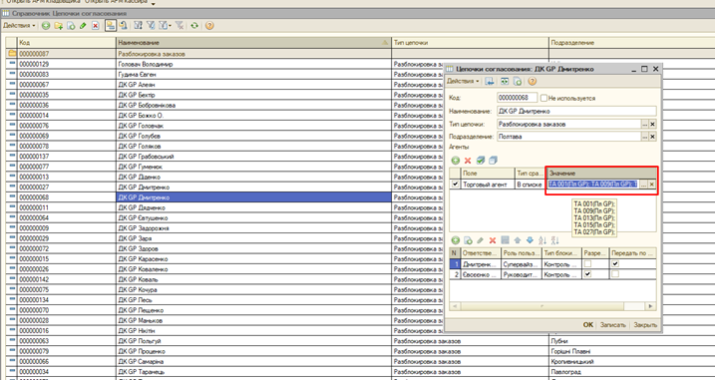715x380 pixels.
Task: Open selection for Подразделение field
Action: pyautogui.click(x=645, y=137)
